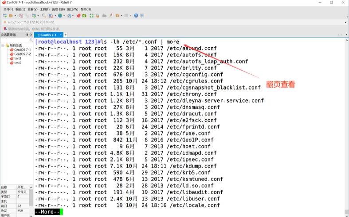Screen dimensions: 349x217
Task: Click the layout panes toolbar icon
Action: [x=126, y=15]
